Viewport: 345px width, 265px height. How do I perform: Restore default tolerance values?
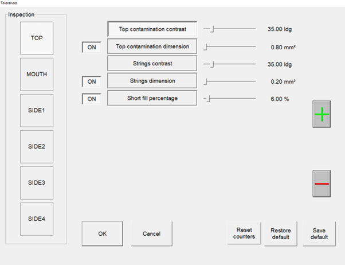click(x=281, y=233)
